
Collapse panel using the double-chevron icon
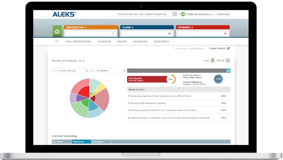point(228,70)
